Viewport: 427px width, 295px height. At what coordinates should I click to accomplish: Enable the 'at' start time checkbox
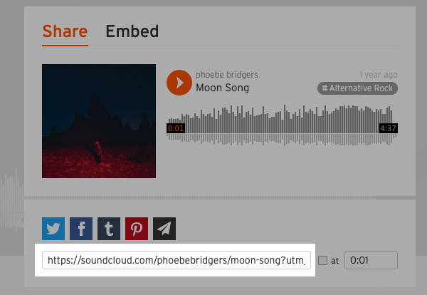pos(322,260)
